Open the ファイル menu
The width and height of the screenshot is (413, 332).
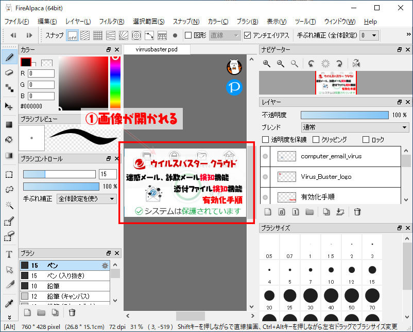(x=17, y=22)
